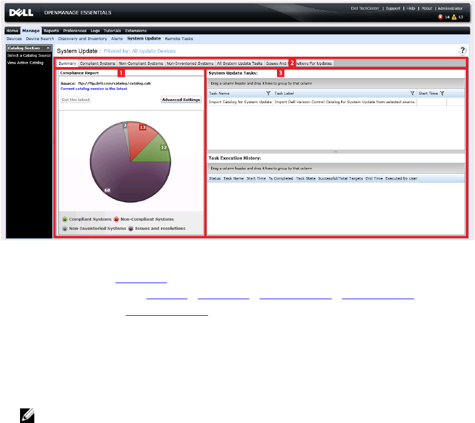Collapse the Catalog Section panel
The image size is (475, 423).
(x=48, y=48)
